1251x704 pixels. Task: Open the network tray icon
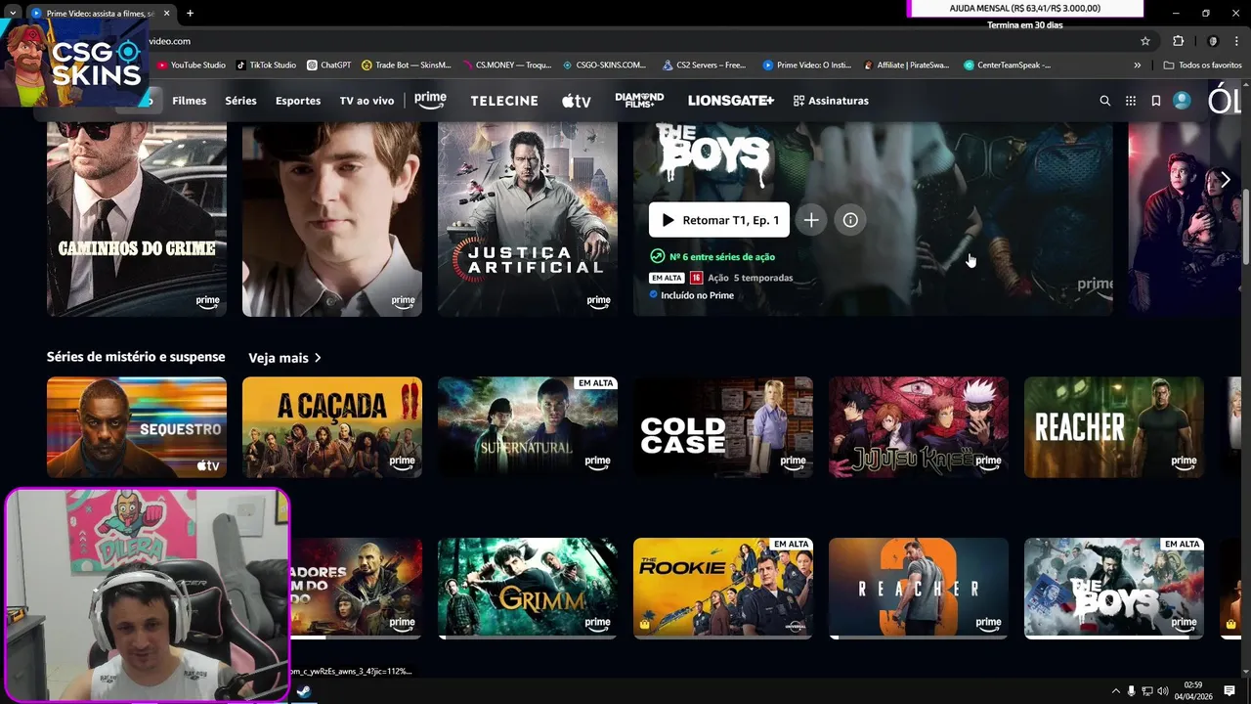tap(1147, 691)
